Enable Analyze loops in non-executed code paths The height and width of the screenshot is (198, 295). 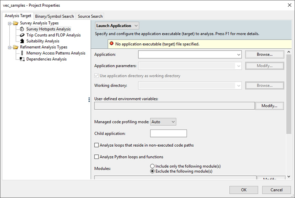(97, 145)
